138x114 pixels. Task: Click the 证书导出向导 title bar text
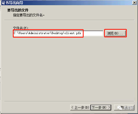[x=13, y=3]
